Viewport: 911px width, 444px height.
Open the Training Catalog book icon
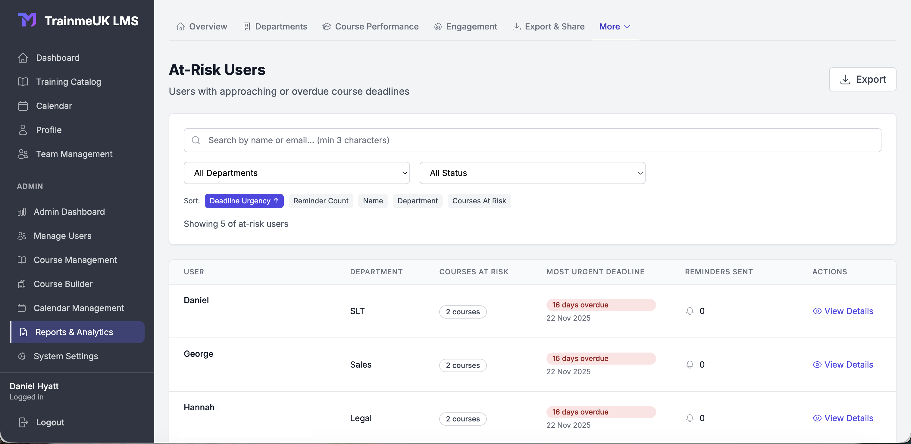click(x=23, y=82)
